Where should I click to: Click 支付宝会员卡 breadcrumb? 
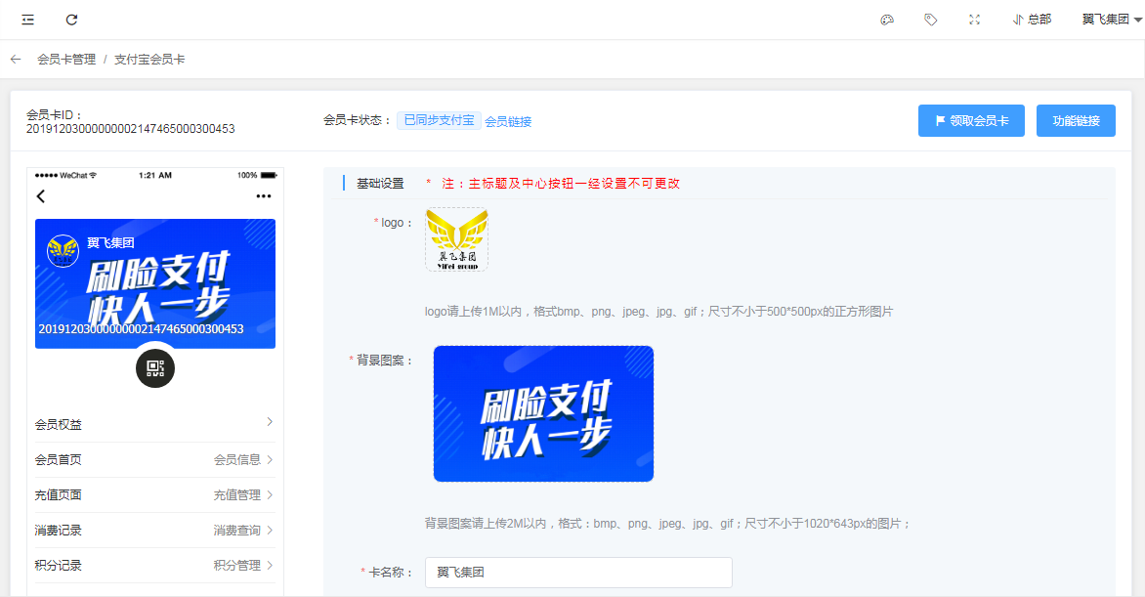[x=148, y=60]
